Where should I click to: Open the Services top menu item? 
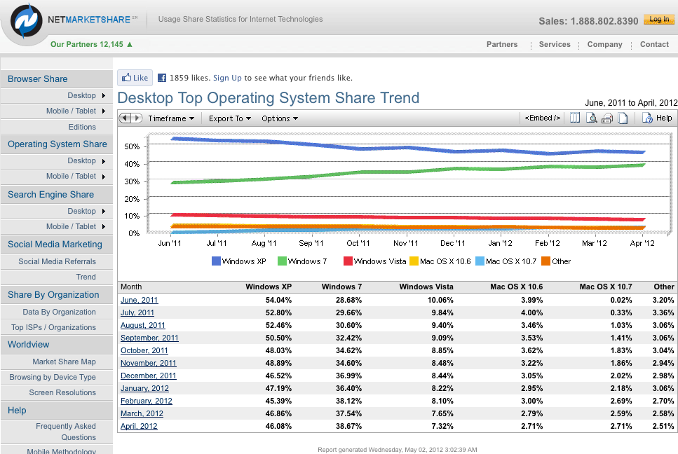pyautogui.click(x=555, y=44)
